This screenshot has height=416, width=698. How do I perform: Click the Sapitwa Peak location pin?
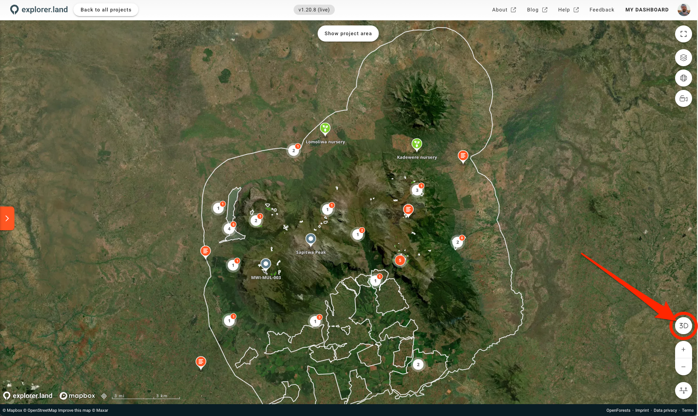coord(311,239)
